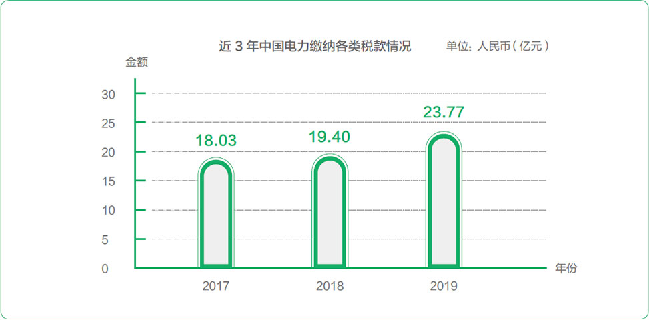Click the y-axis tick label 5
The height and width of the screenshot is (320, 649).
coord(105,240)
